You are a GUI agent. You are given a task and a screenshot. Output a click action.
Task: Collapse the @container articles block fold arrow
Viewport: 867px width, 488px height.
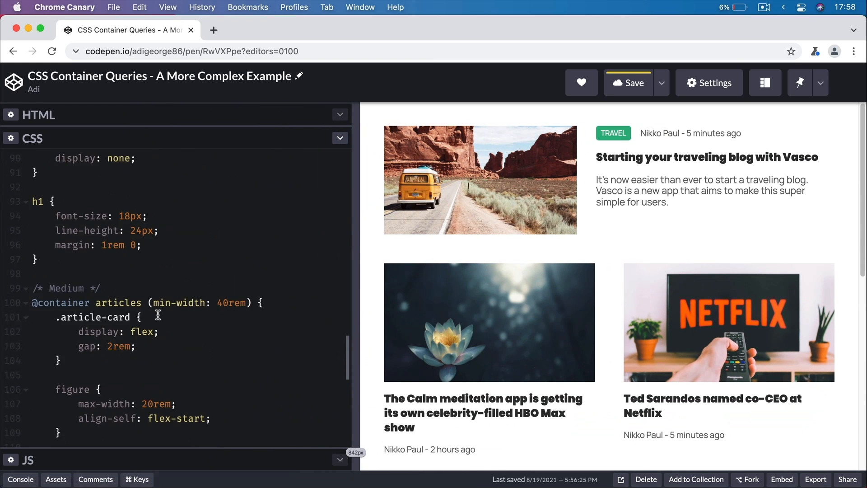click(x=26, y=303)
